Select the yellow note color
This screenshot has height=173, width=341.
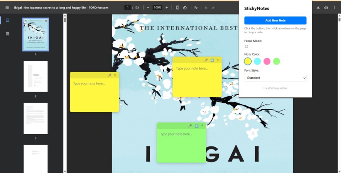247,61
